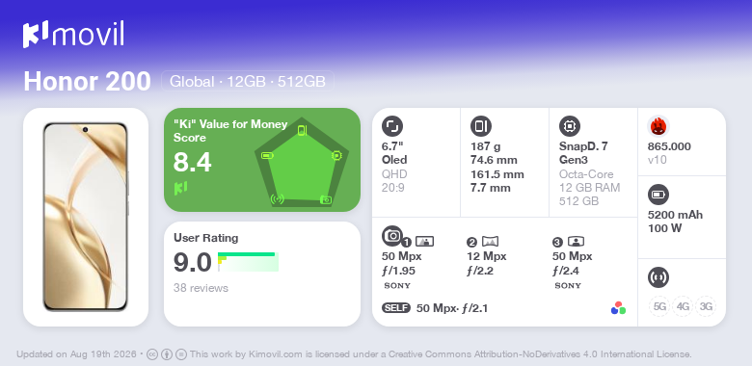The image size is (752, 366).
Task: Open the AnTuTu benchmark icon
Action: [658, 126]
